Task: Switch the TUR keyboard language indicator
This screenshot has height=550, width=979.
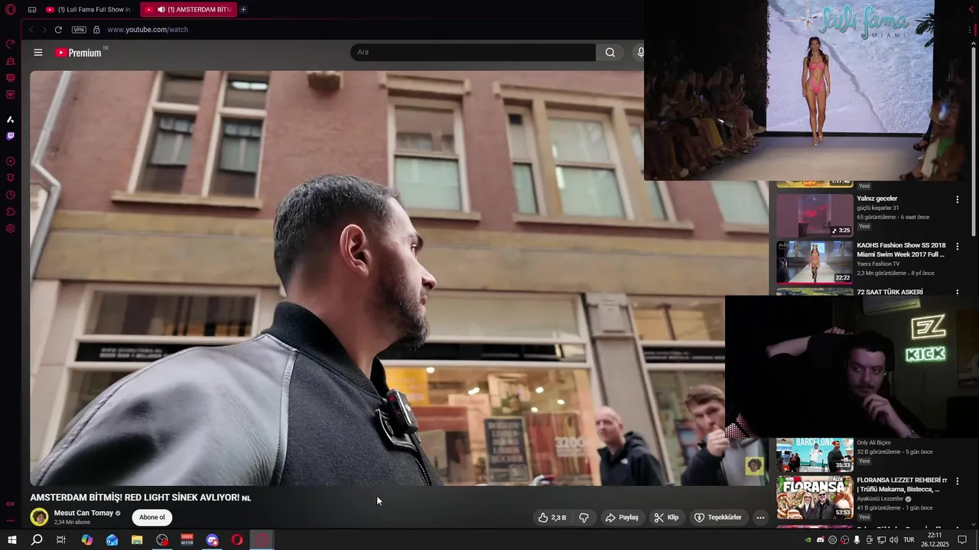Action: coord(909,540)
